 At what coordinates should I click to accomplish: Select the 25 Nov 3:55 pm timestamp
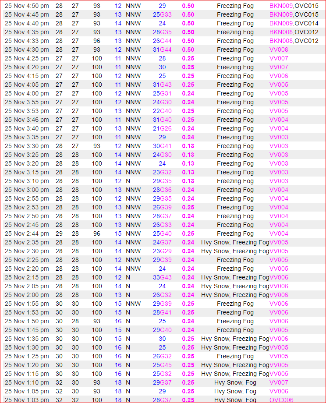point(27,102)
